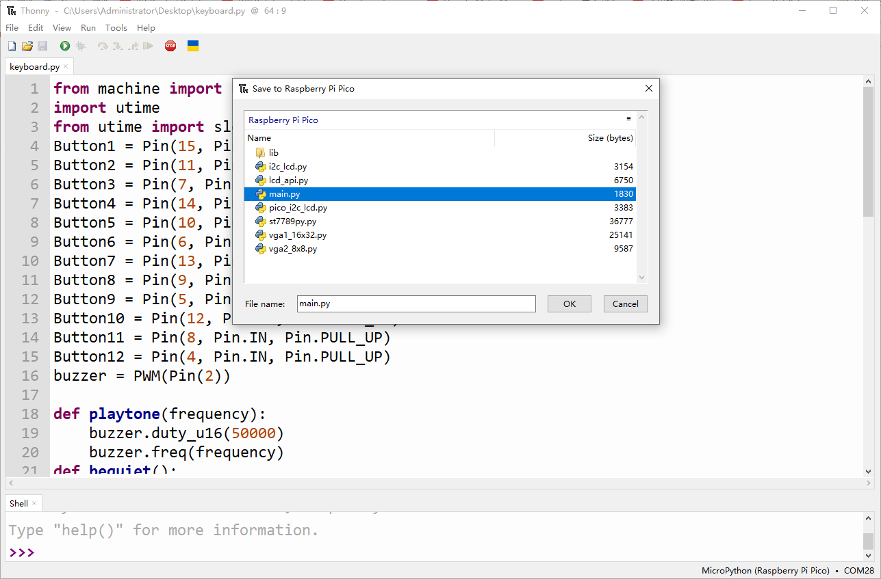Viewport: 881px width, 579px height.
Task: Select lcd_api.py in the file list
Action: coord(440,180)
